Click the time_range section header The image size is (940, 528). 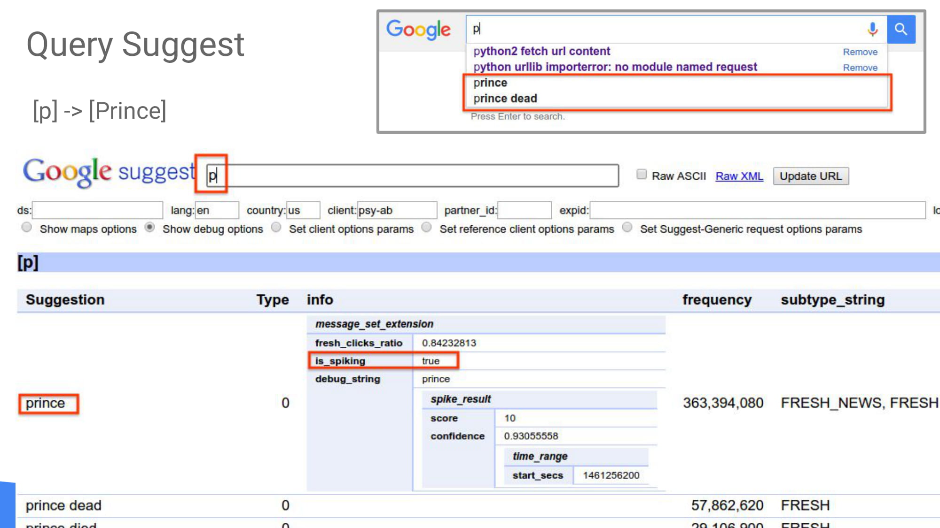click(540, 457)
